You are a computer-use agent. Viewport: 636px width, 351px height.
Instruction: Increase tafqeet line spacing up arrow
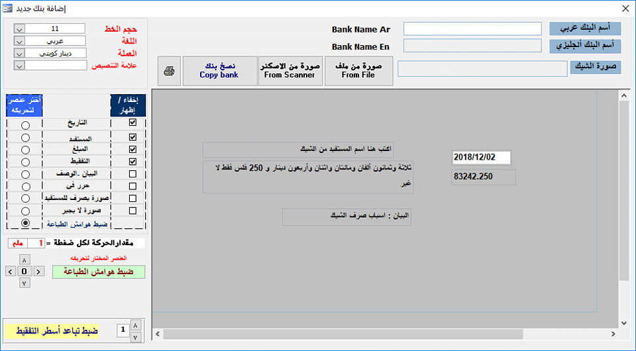135,325
